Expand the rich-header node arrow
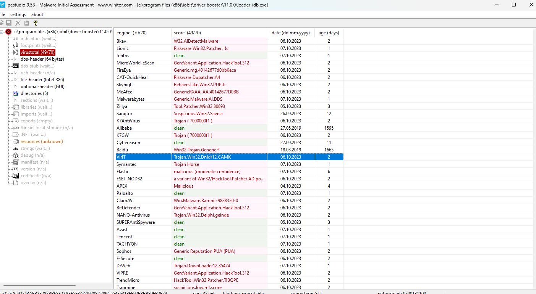 [15, 73]
